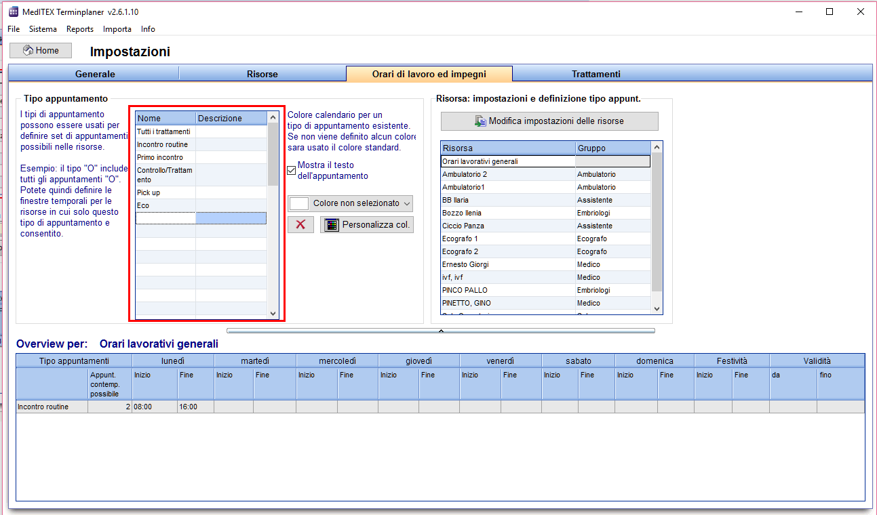877x515 pixels.
Task: Select the 'Ernesto Giorgi' resource
Action: coord(545,264)
